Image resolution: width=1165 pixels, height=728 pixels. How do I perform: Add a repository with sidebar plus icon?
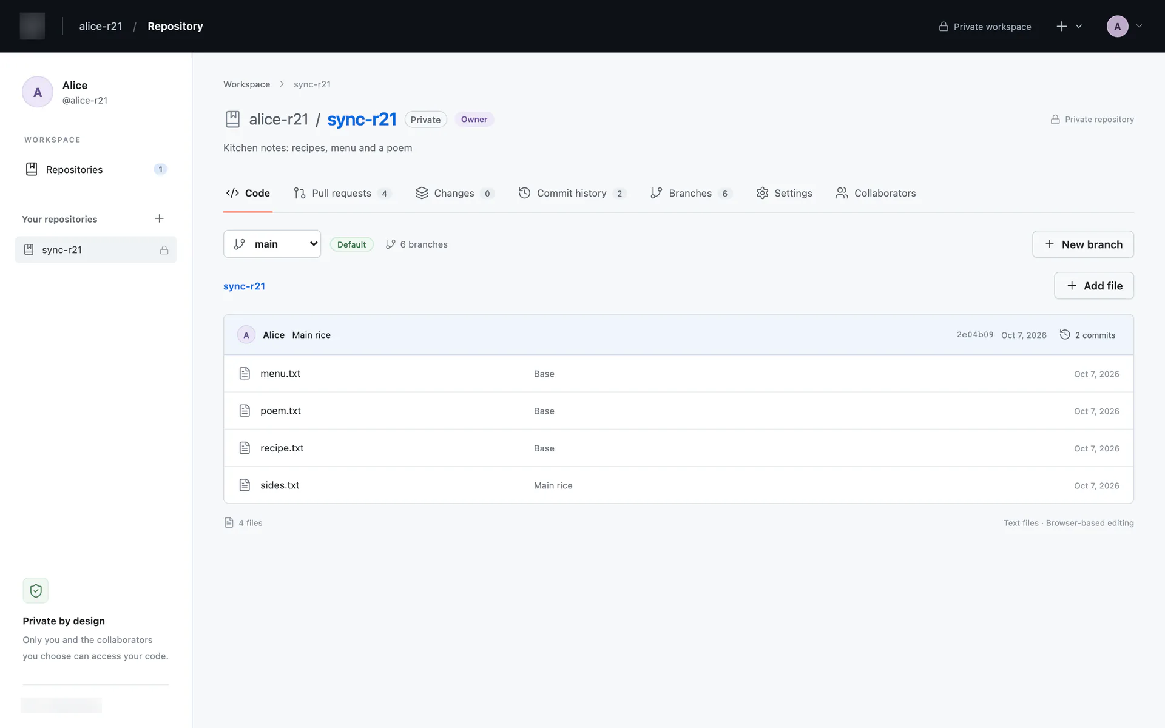159,218
